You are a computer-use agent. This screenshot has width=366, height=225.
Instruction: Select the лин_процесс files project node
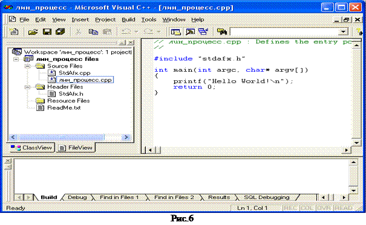coord(68,59)
